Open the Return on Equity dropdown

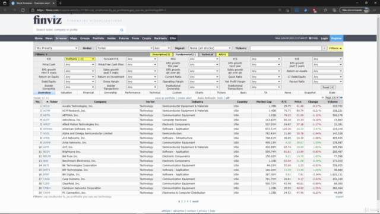point(80,77)
